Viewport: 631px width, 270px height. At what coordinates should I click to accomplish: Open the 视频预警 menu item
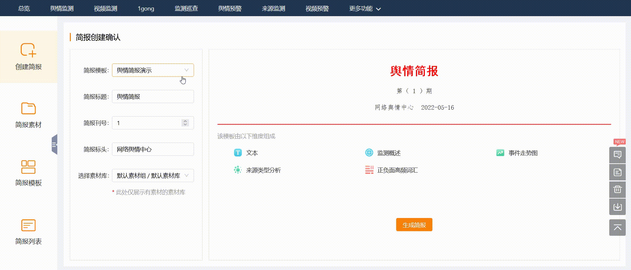pyautogui.click(x=317, y=9)
